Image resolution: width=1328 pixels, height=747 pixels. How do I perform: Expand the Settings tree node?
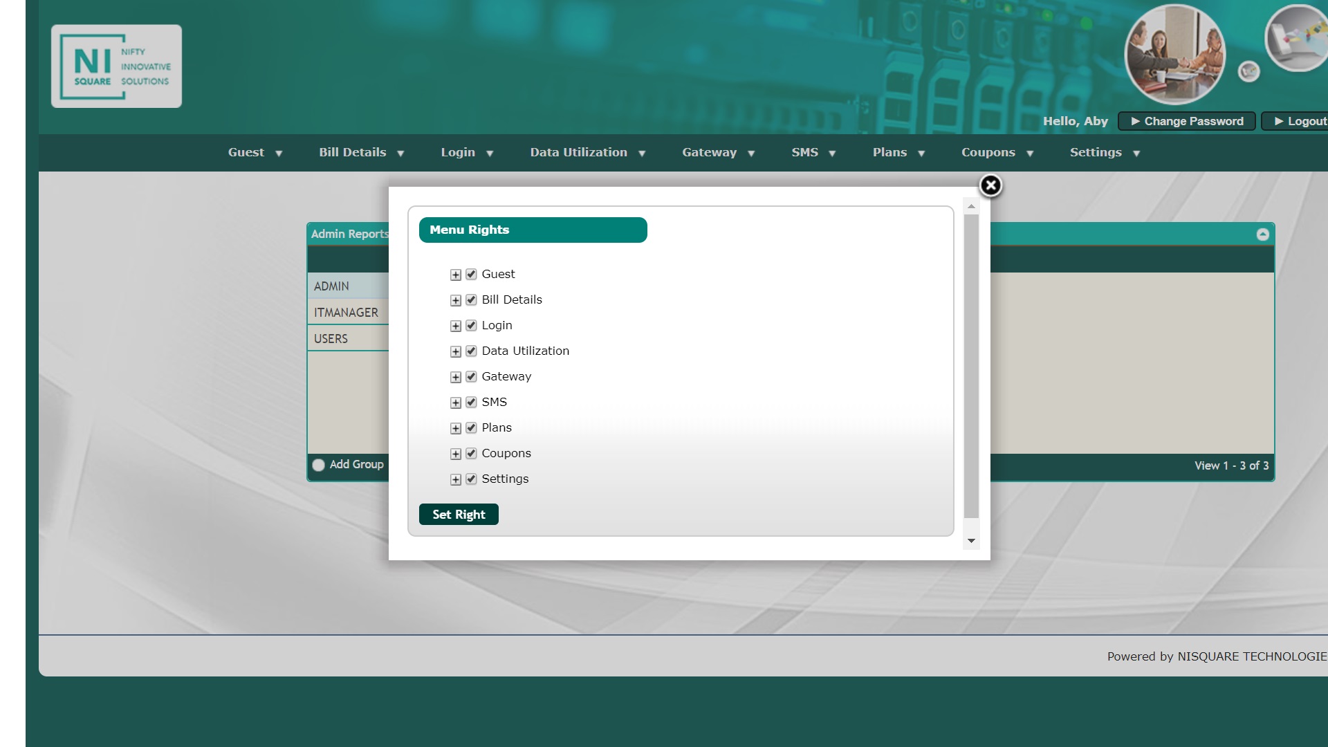coord(455,479)
